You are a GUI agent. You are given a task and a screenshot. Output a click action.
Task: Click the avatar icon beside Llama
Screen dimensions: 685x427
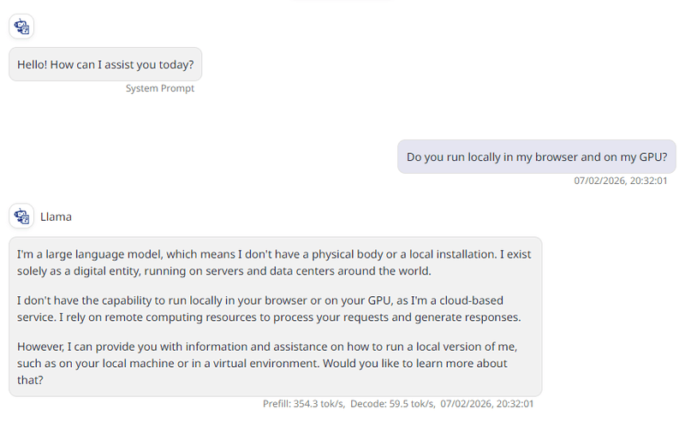coord(21,216)
